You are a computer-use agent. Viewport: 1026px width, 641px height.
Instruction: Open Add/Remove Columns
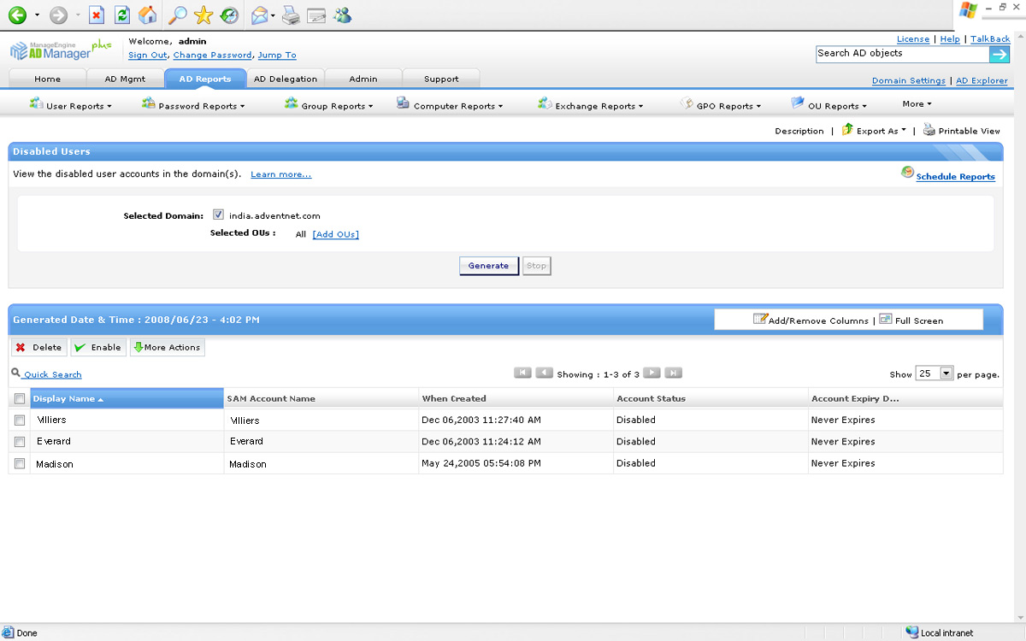811,320
